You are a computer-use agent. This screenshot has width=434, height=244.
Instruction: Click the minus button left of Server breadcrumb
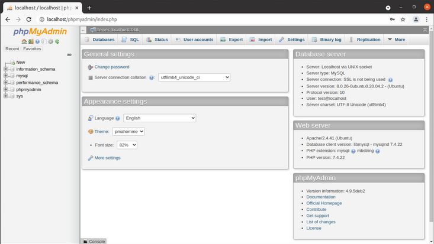pos(83,30)
